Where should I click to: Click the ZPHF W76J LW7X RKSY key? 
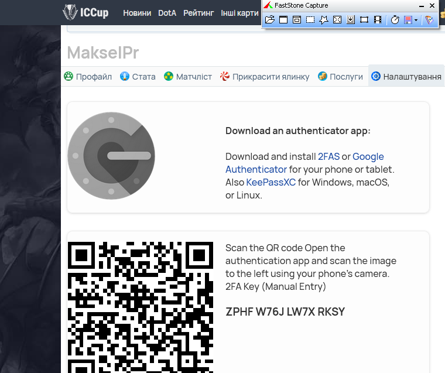pos(285,312)
